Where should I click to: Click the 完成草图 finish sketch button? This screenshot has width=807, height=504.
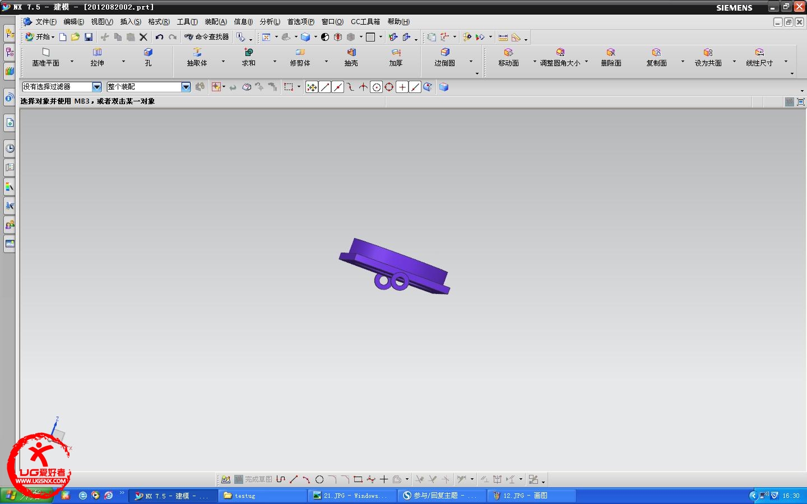(253, 479)
